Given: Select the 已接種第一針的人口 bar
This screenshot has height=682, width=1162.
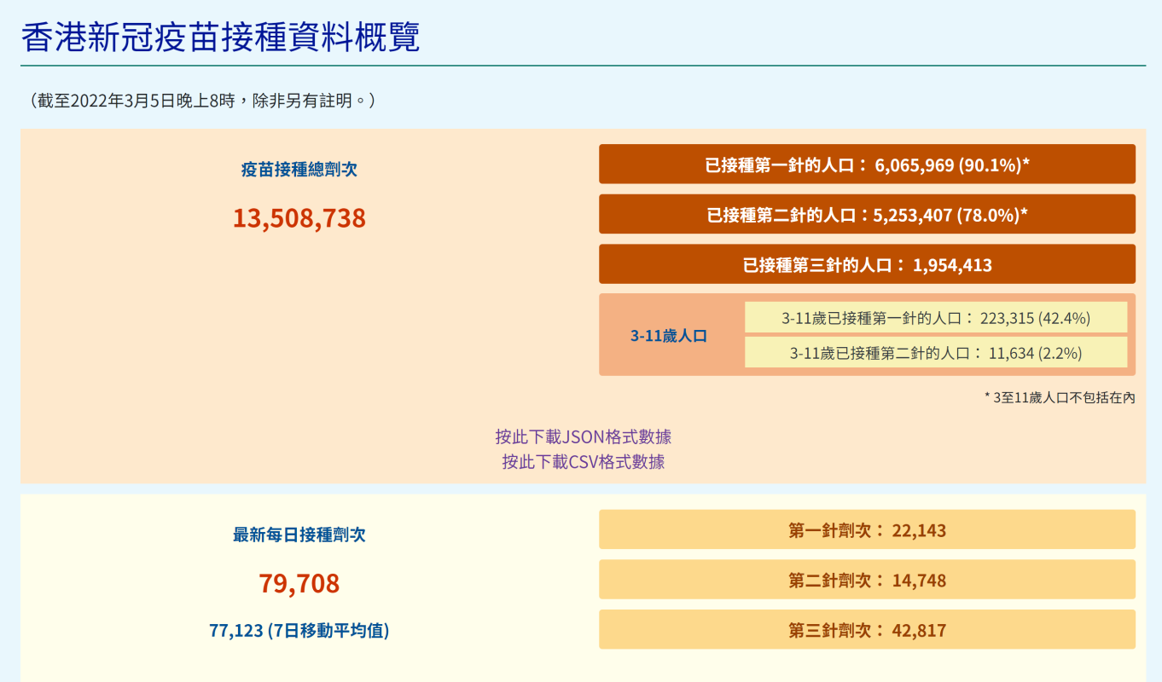Looking at the screenshot, I should [867, 165].
